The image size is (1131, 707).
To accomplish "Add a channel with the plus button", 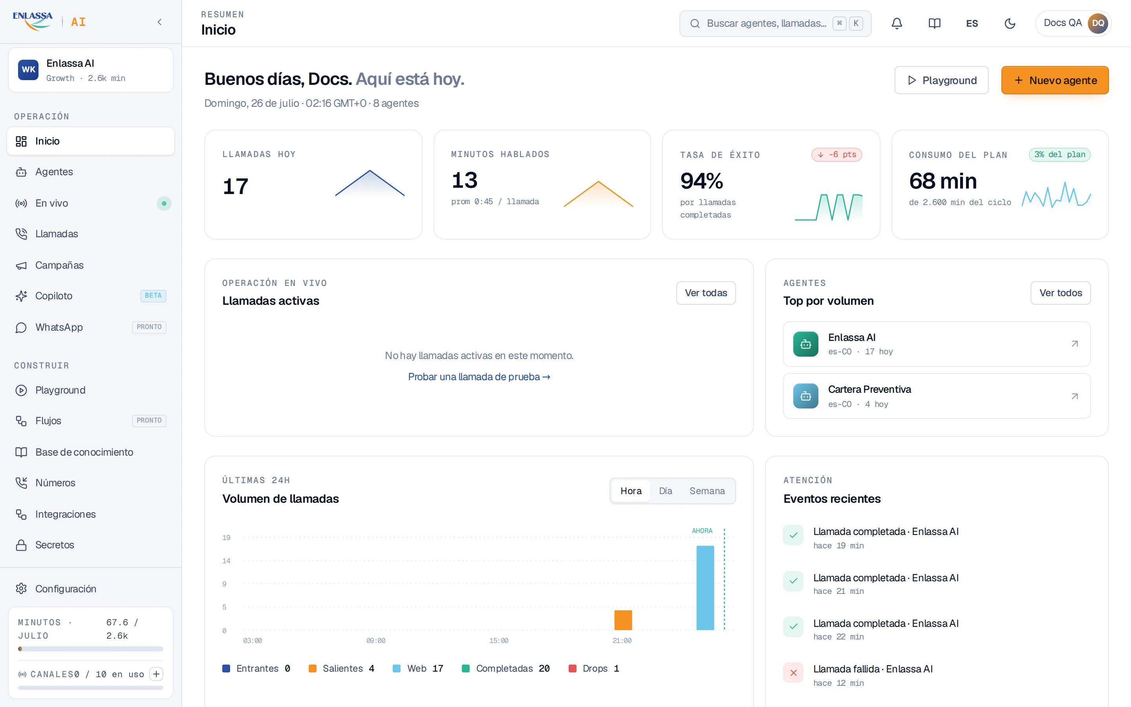I will (x=157, y=674).
